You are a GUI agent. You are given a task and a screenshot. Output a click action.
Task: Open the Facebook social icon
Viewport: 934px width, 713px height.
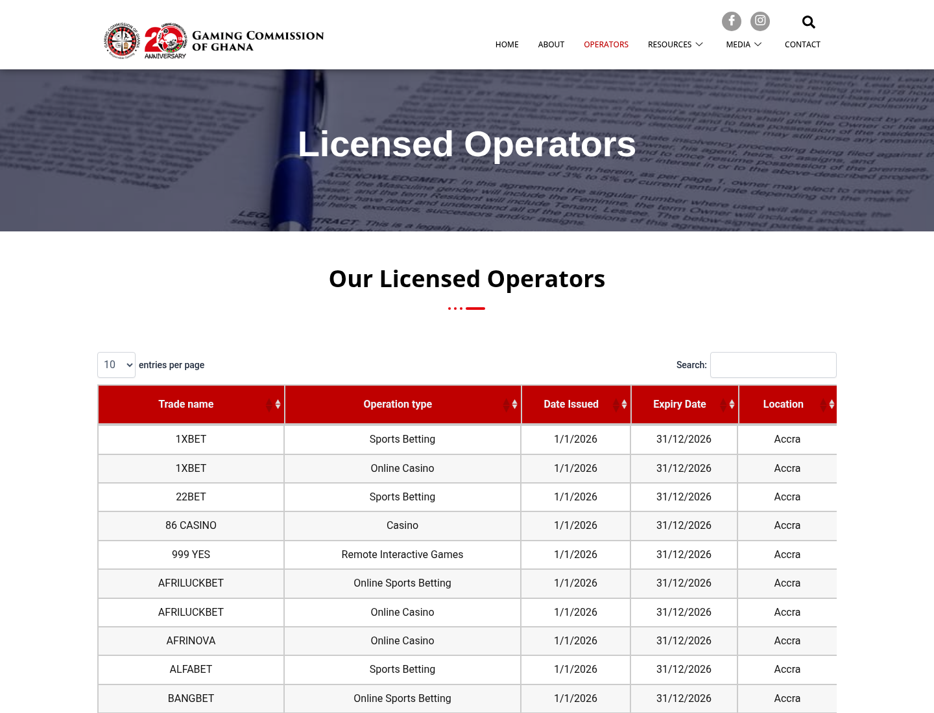coord(732,21)
